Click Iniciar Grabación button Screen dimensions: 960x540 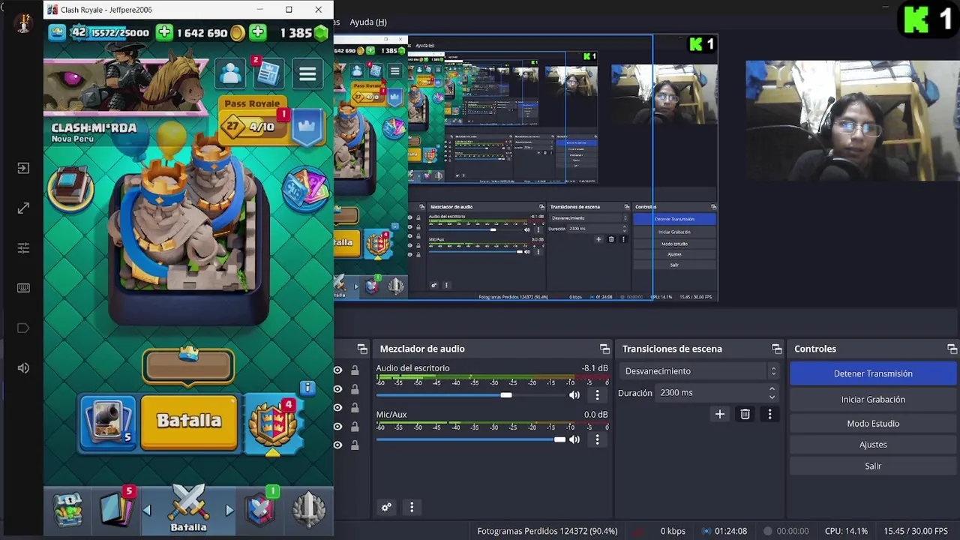[873, 400]
